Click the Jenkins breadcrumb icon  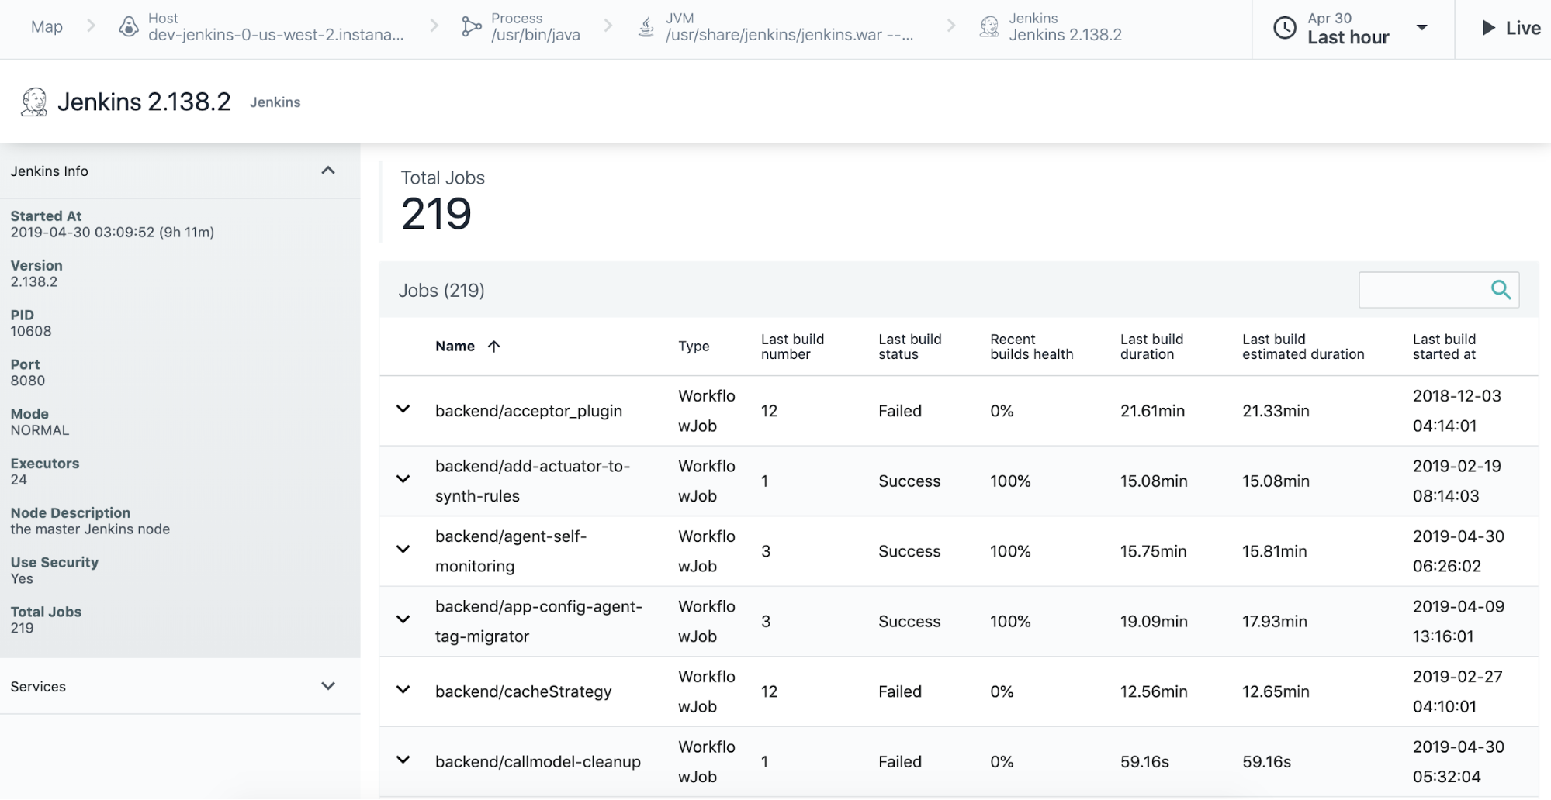(989, 27)
